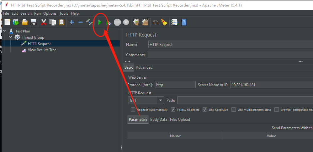Open the Function Helper list icon

[175, 22]
